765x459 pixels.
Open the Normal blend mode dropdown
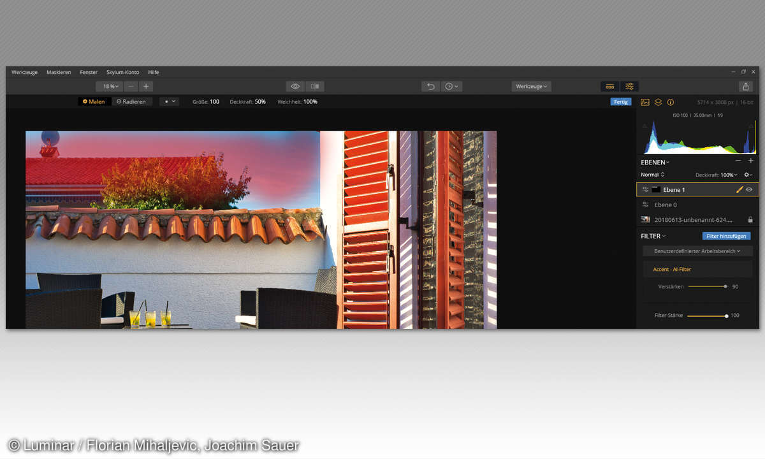pyautogui.click(x=653, y=175)
